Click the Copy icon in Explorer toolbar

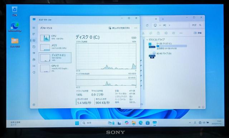(151, 33)
